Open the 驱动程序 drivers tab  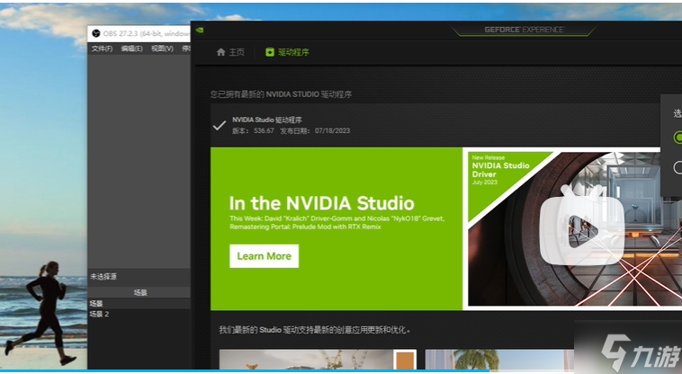[287, 52]
